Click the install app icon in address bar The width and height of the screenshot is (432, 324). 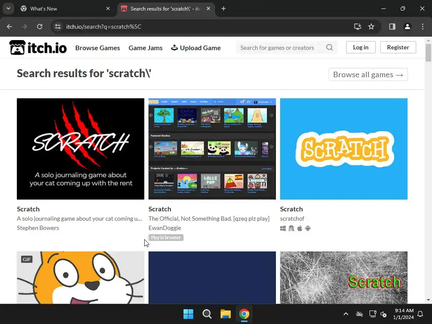[357, 27]
